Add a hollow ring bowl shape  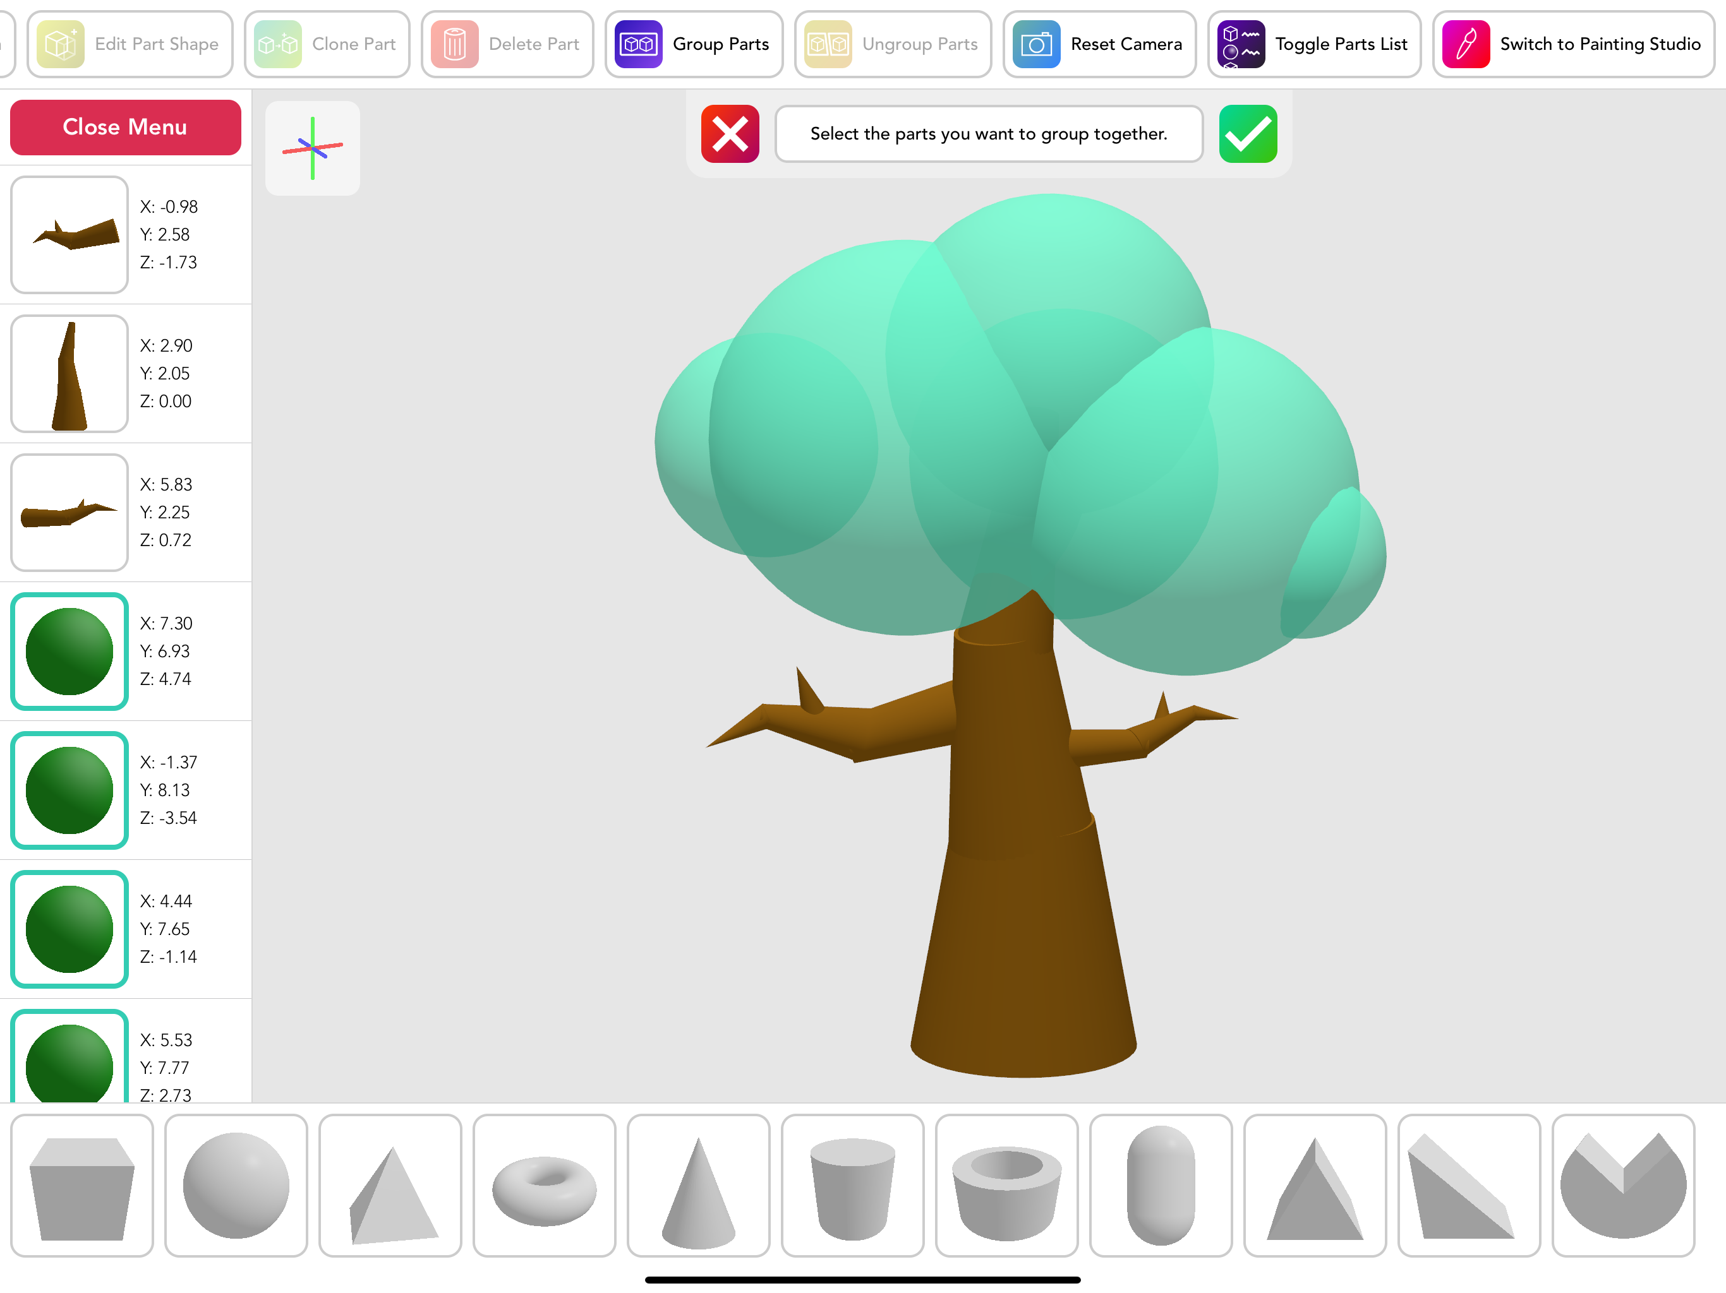click(x=1006, y=1184)
